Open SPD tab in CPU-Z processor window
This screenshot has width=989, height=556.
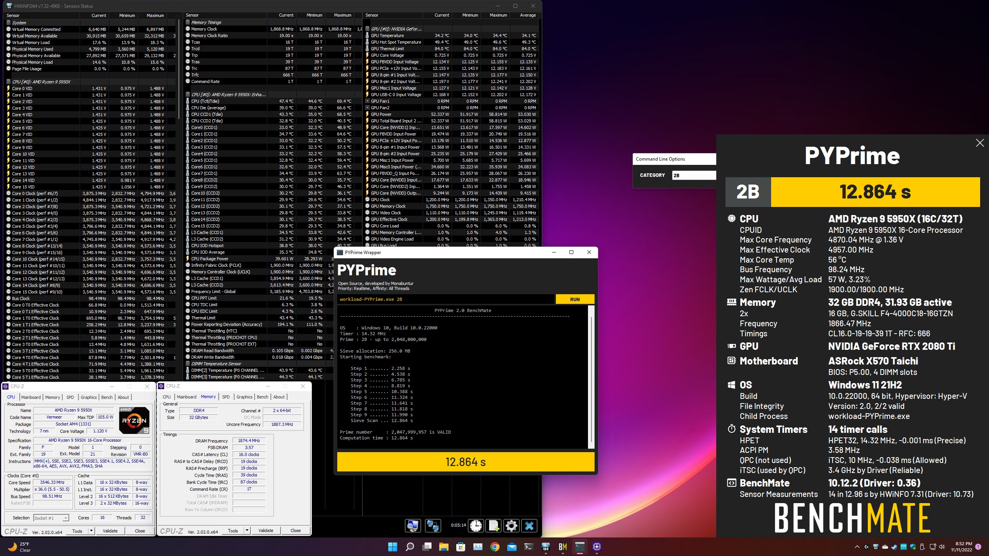[70, 397]
